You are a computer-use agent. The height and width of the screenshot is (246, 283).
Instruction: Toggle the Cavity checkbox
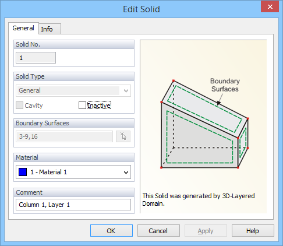(x=19, y=106)
